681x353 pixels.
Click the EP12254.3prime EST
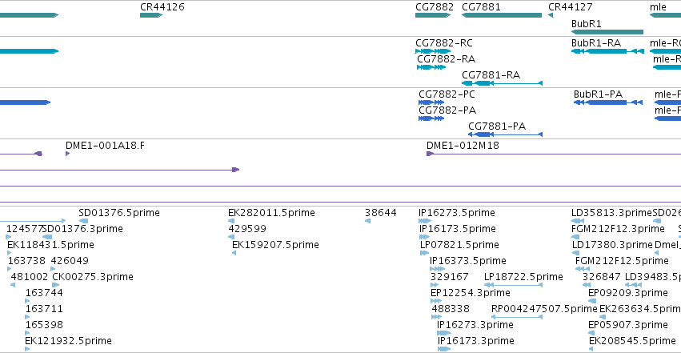436,301
